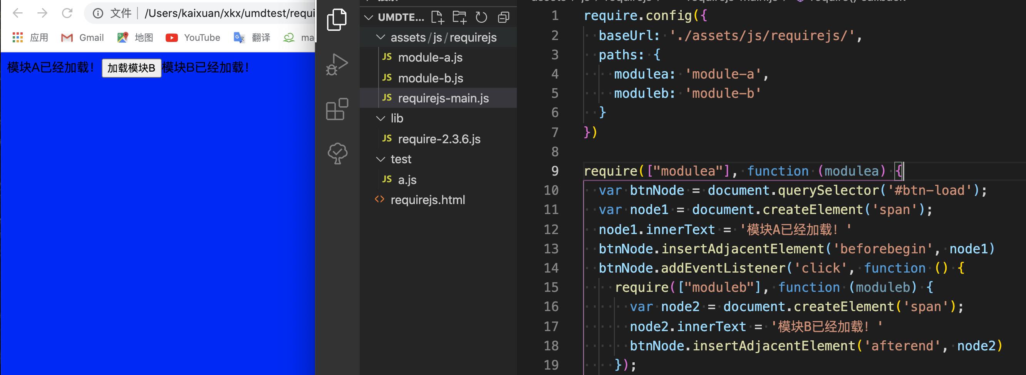This screenshot has height=375, width=1026.
Task: Click 'moduleb:' key on line 5
Action: click(645, 93)
